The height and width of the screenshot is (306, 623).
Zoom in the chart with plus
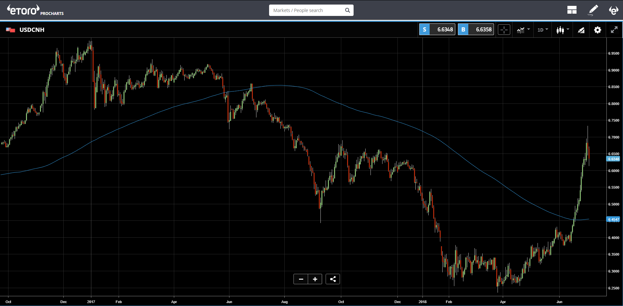tap(315, 279)
